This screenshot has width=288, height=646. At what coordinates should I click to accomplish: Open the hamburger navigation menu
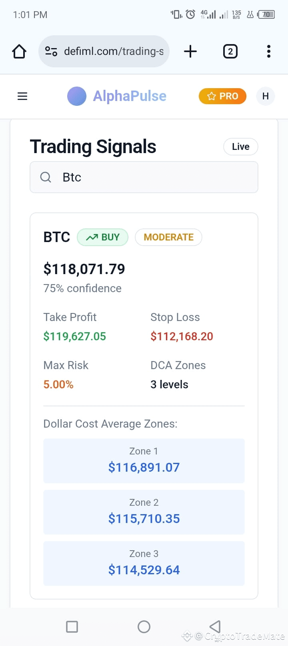coord(22,96)
